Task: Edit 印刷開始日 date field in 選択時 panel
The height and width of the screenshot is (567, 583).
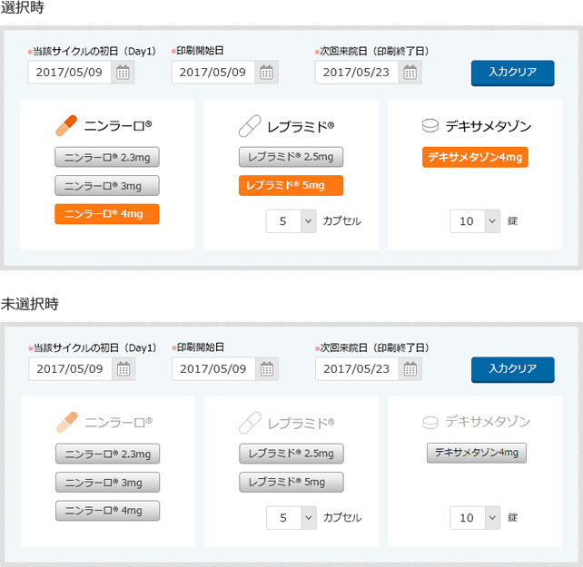Action: [x=213, y=72]
